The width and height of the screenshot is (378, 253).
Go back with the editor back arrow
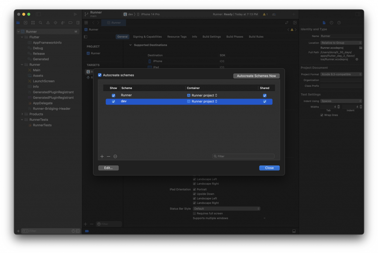(93, 23)
